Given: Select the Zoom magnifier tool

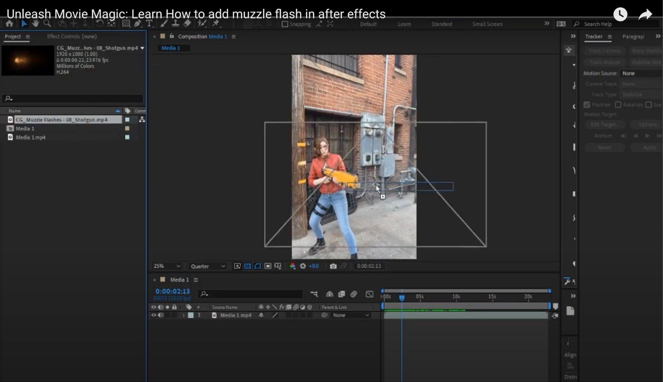Looking at the screenshot, I should (x=47, y=23).
